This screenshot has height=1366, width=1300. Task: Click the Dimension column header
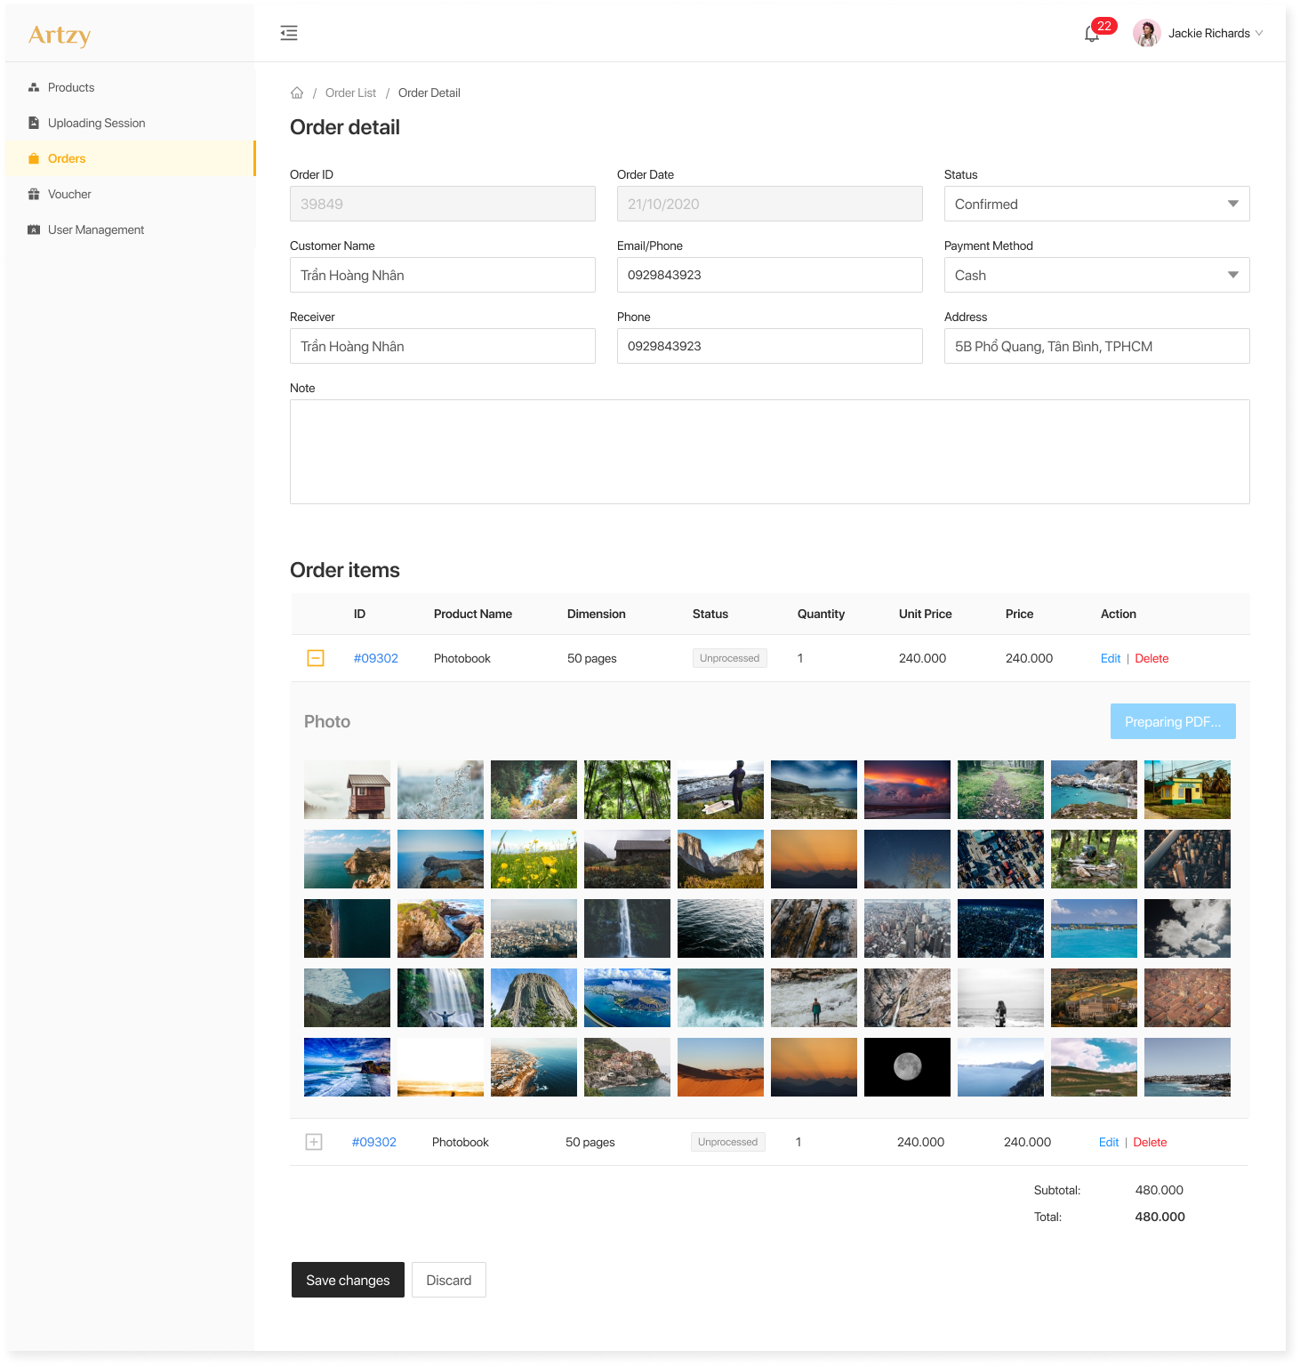pyautogui.click(x=596, y=614)
